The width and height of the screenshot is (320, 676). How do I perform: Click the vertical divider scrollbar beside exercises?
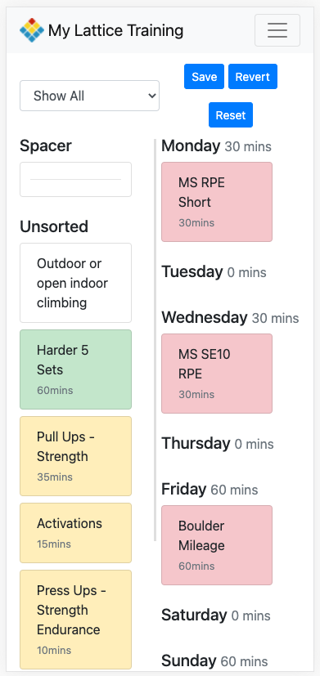pos(155,340)
